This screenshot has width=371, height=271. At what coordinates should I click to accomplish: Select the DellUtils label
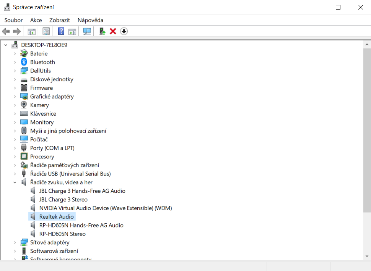[x=41, y=71]
